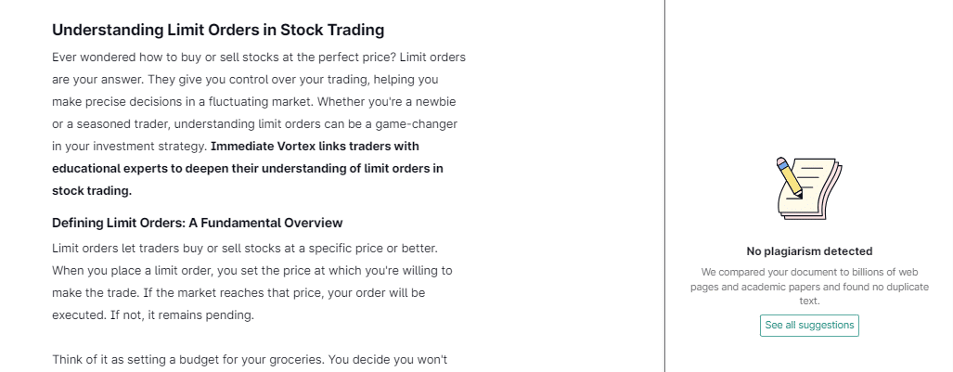The width and height of the screenshot is (953, 372).
Task: Click the Understanding Limit Orders document title
Action: [218, 31]
